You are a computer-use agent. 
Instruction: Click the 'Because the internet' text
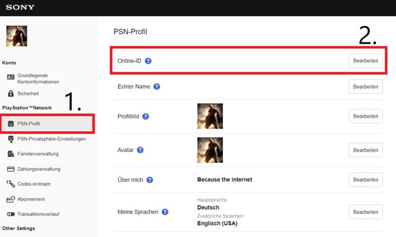(x=225, y=180)
